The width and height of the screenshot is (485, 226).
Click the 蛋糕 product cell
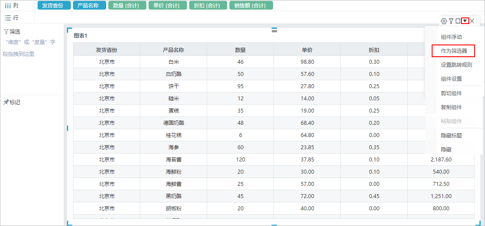point(173,110)
